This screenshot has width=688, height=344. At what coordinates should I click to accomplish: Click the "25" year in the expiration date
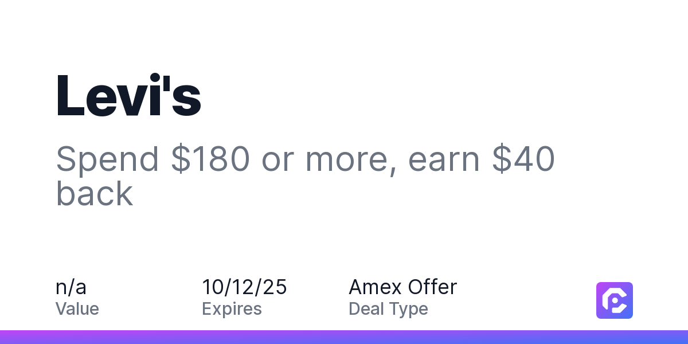point(275,287)
